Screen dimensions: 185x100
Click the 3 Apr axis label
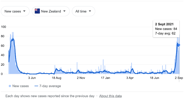pyautogui.click(x=130, y=78)
